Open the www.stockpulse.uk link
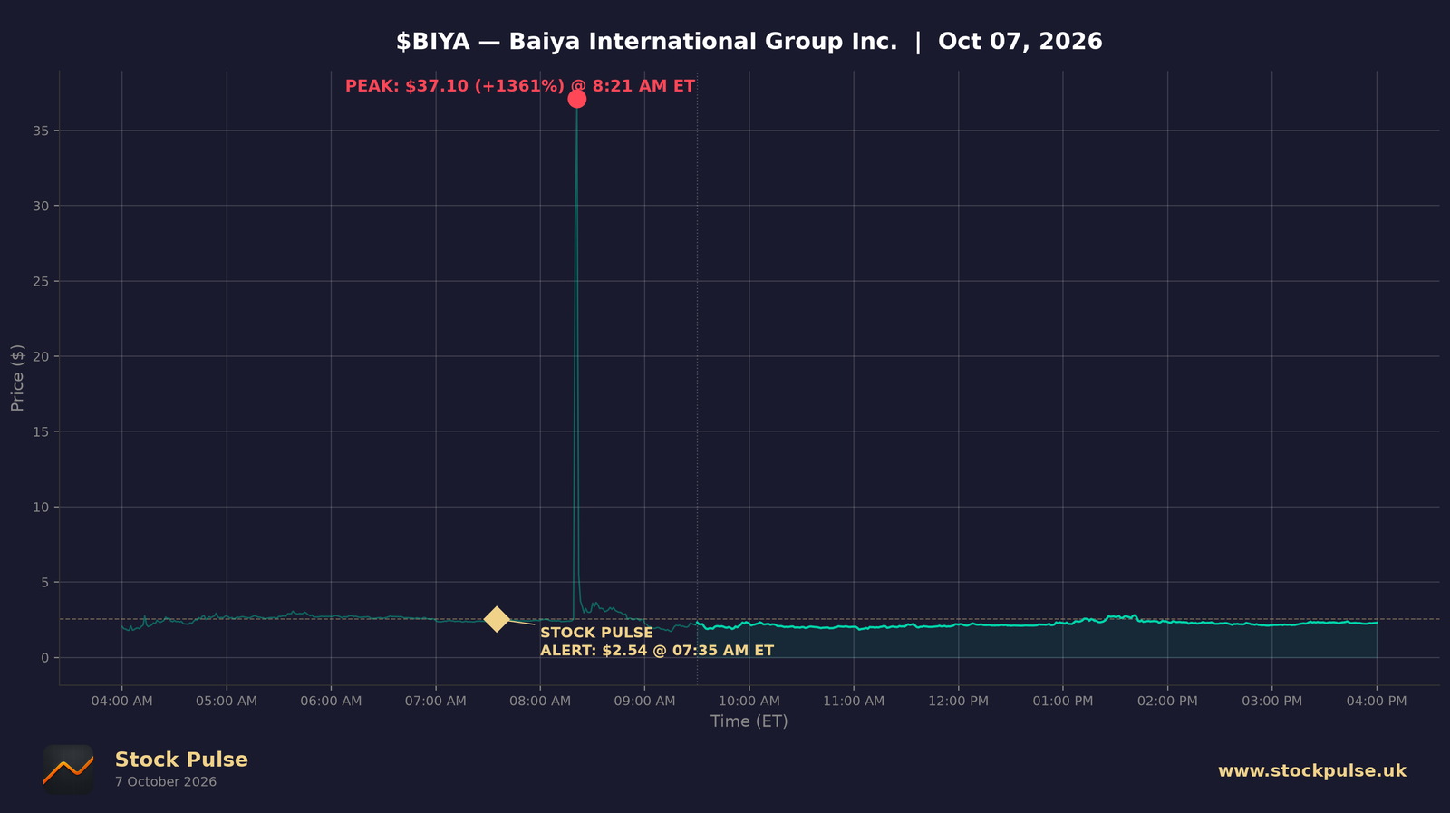Viewport: 1450px width, 813px height. pyautogui.click(x=1311, y=770)
